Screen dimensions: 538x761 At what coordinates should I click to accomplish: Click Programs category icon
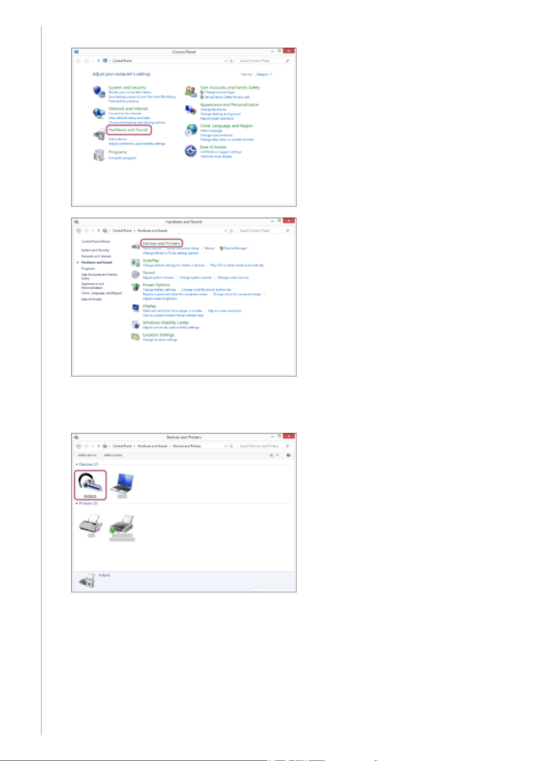[x=99, y=155]
